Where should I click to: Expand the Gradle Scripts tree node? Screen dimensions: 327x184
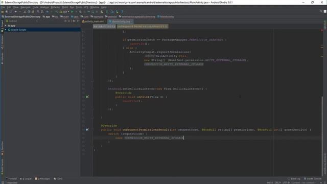(x=6, y=30)
